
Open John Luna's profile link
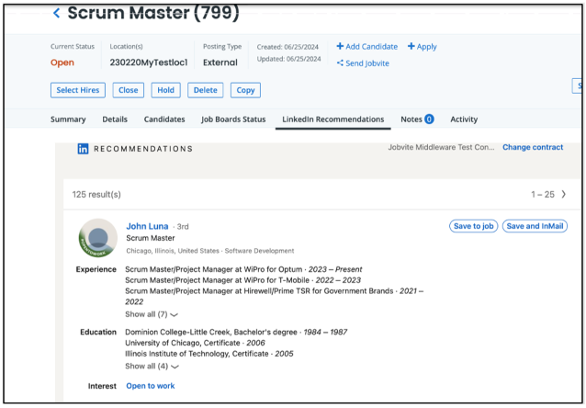point(147,226)
